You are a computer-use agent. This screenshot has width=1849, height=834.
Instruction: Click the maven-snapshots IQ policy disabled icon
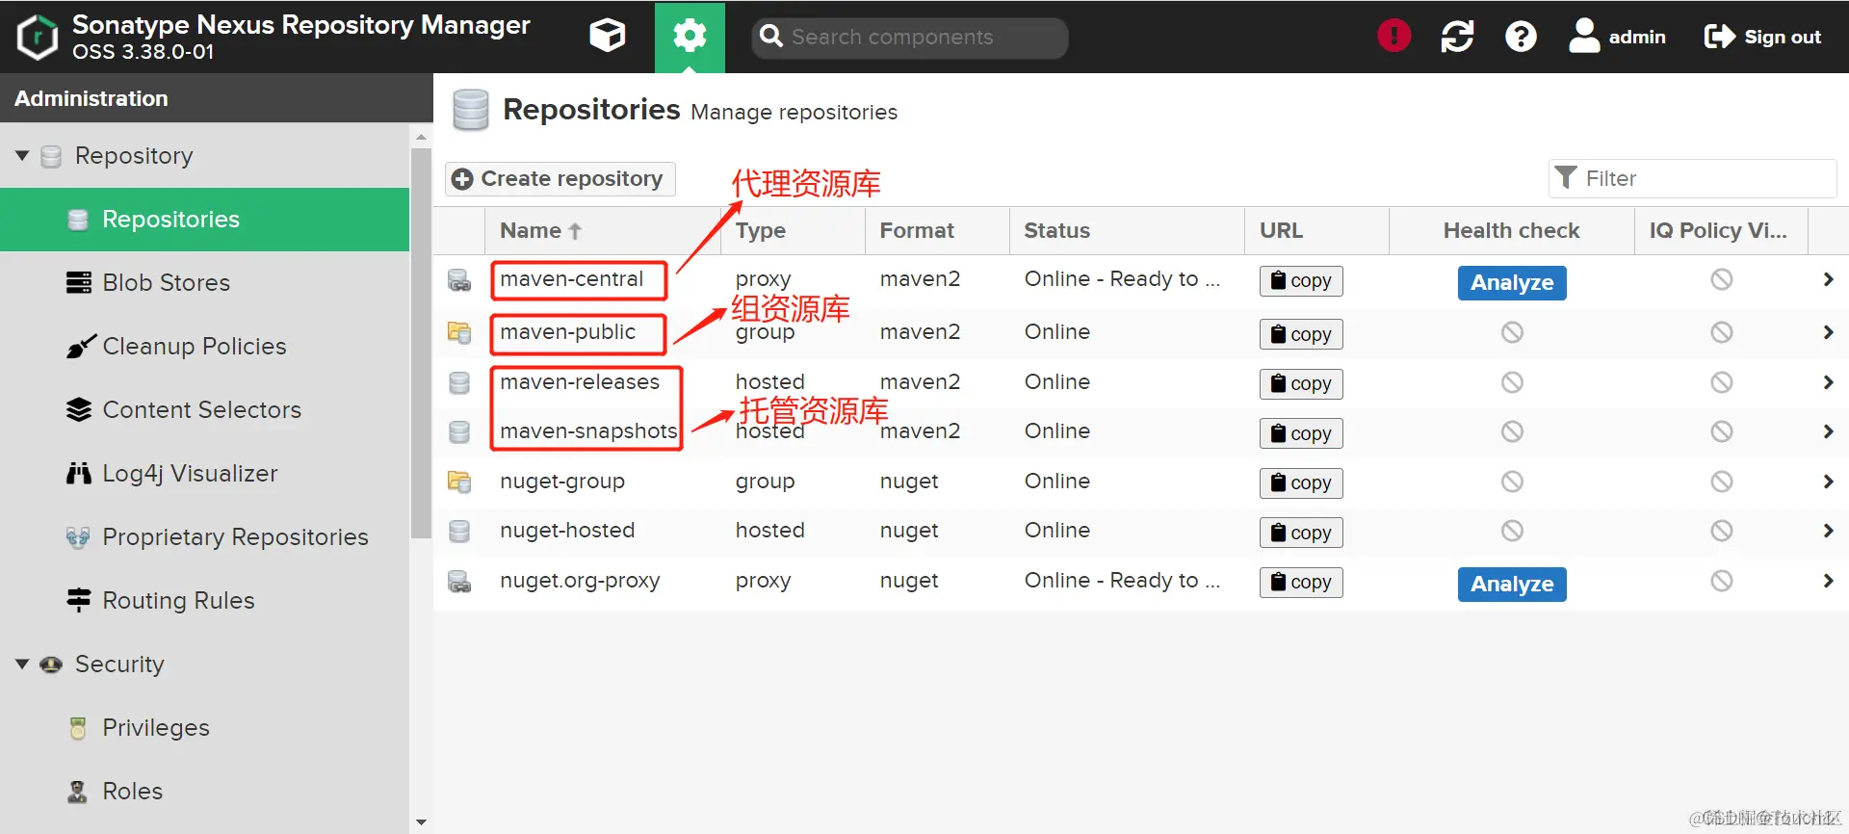(x=1722, y=431)
